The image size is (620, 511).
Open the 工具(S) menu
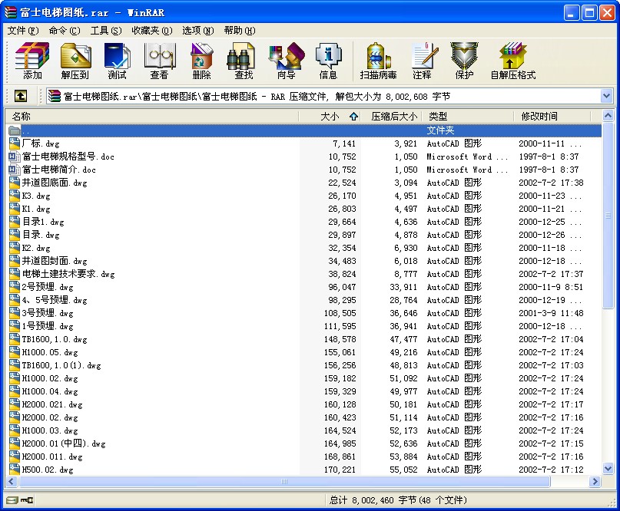click(x=106, y=31)
